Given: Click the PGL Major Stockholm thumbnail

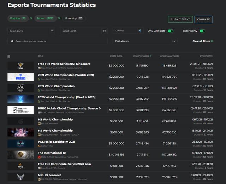Looking at the screenshot, I should [20, 143].
